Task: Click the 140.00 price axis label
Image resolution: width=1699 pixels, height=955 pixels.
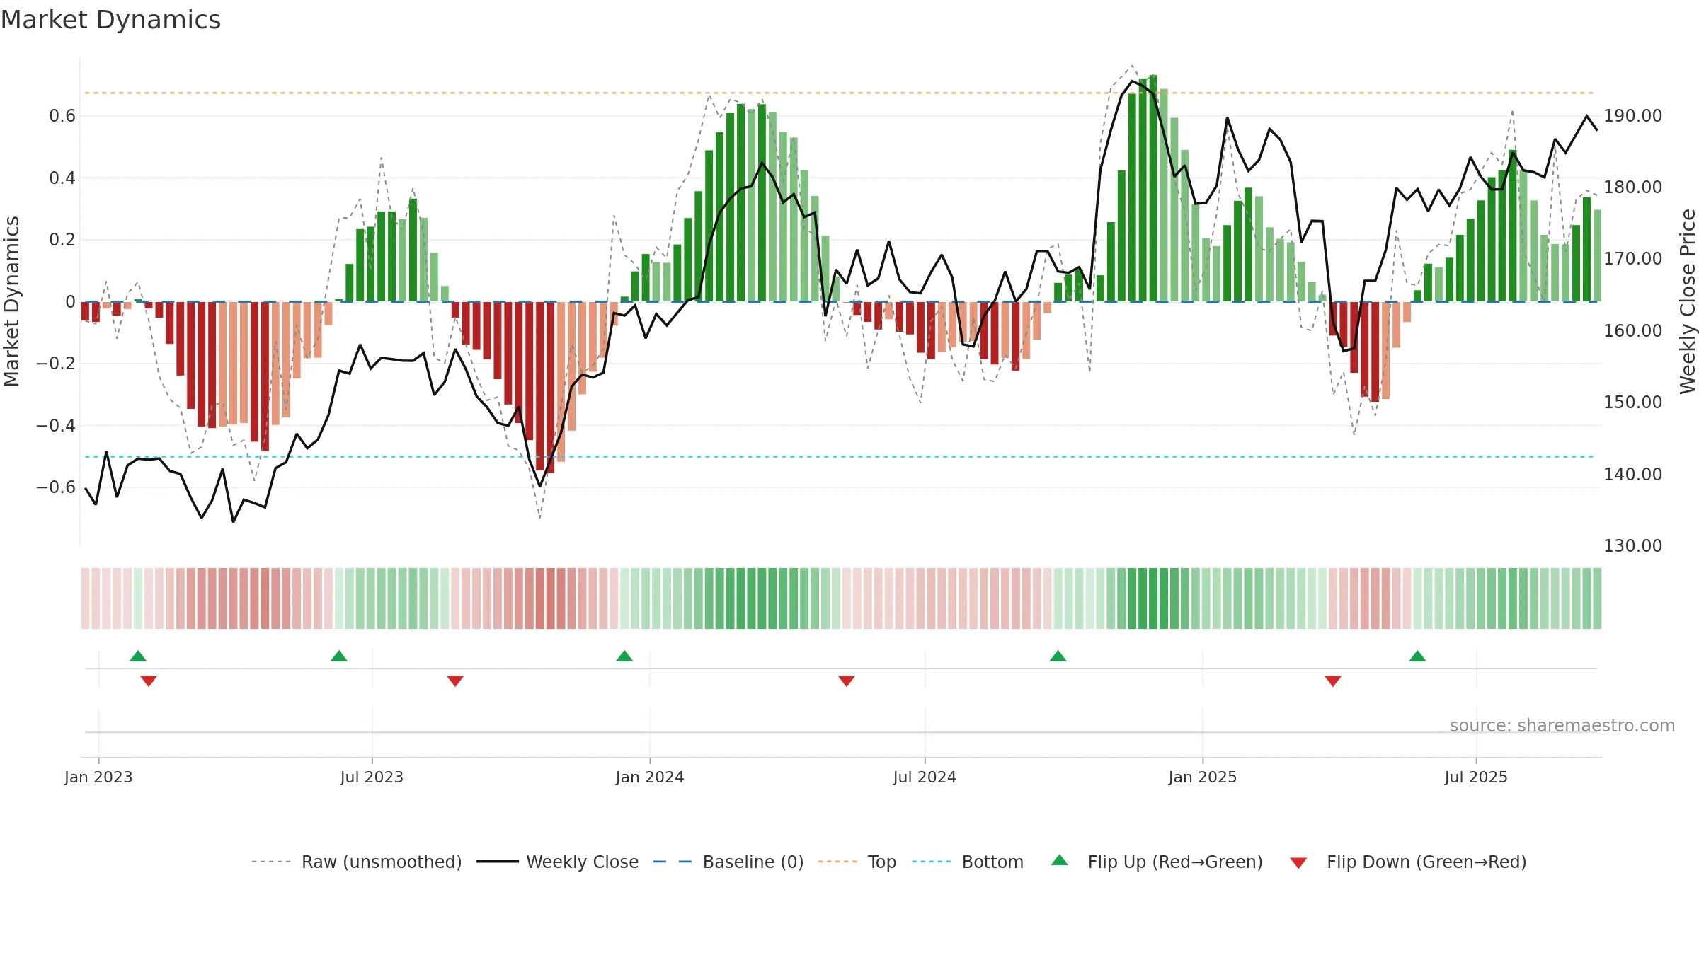Action: (1632, 474)
